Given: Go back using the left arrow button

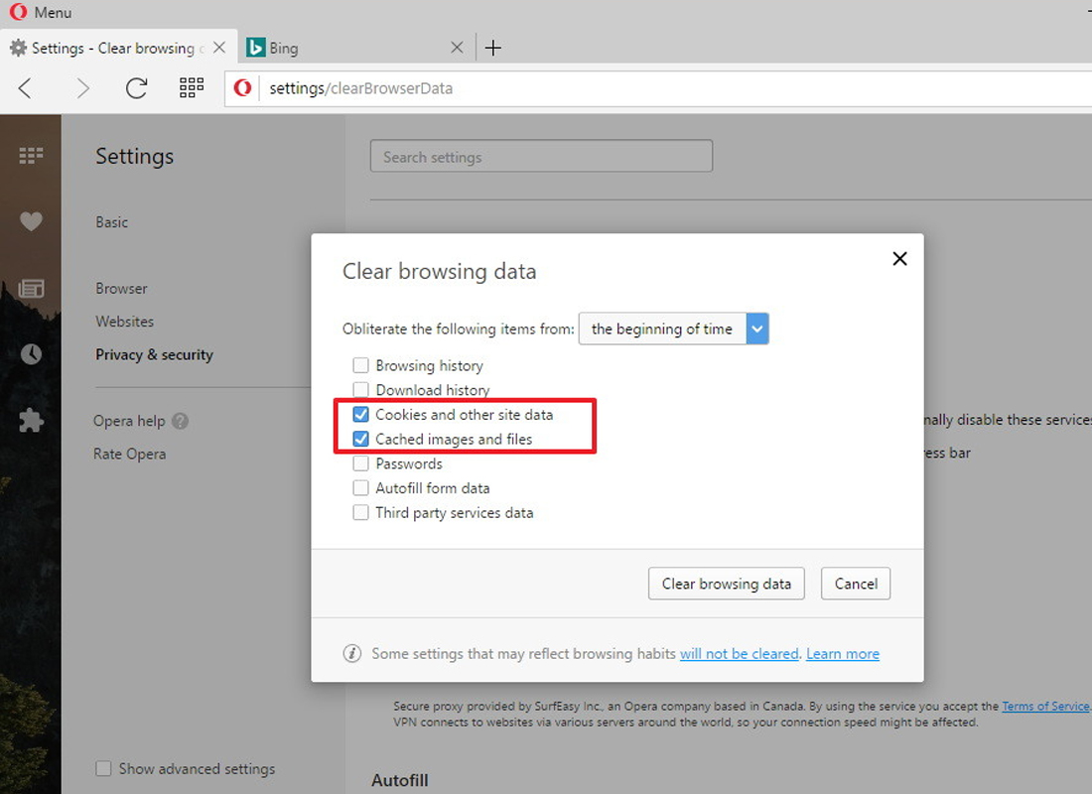Looking at the screenshot, I should 25,88.
